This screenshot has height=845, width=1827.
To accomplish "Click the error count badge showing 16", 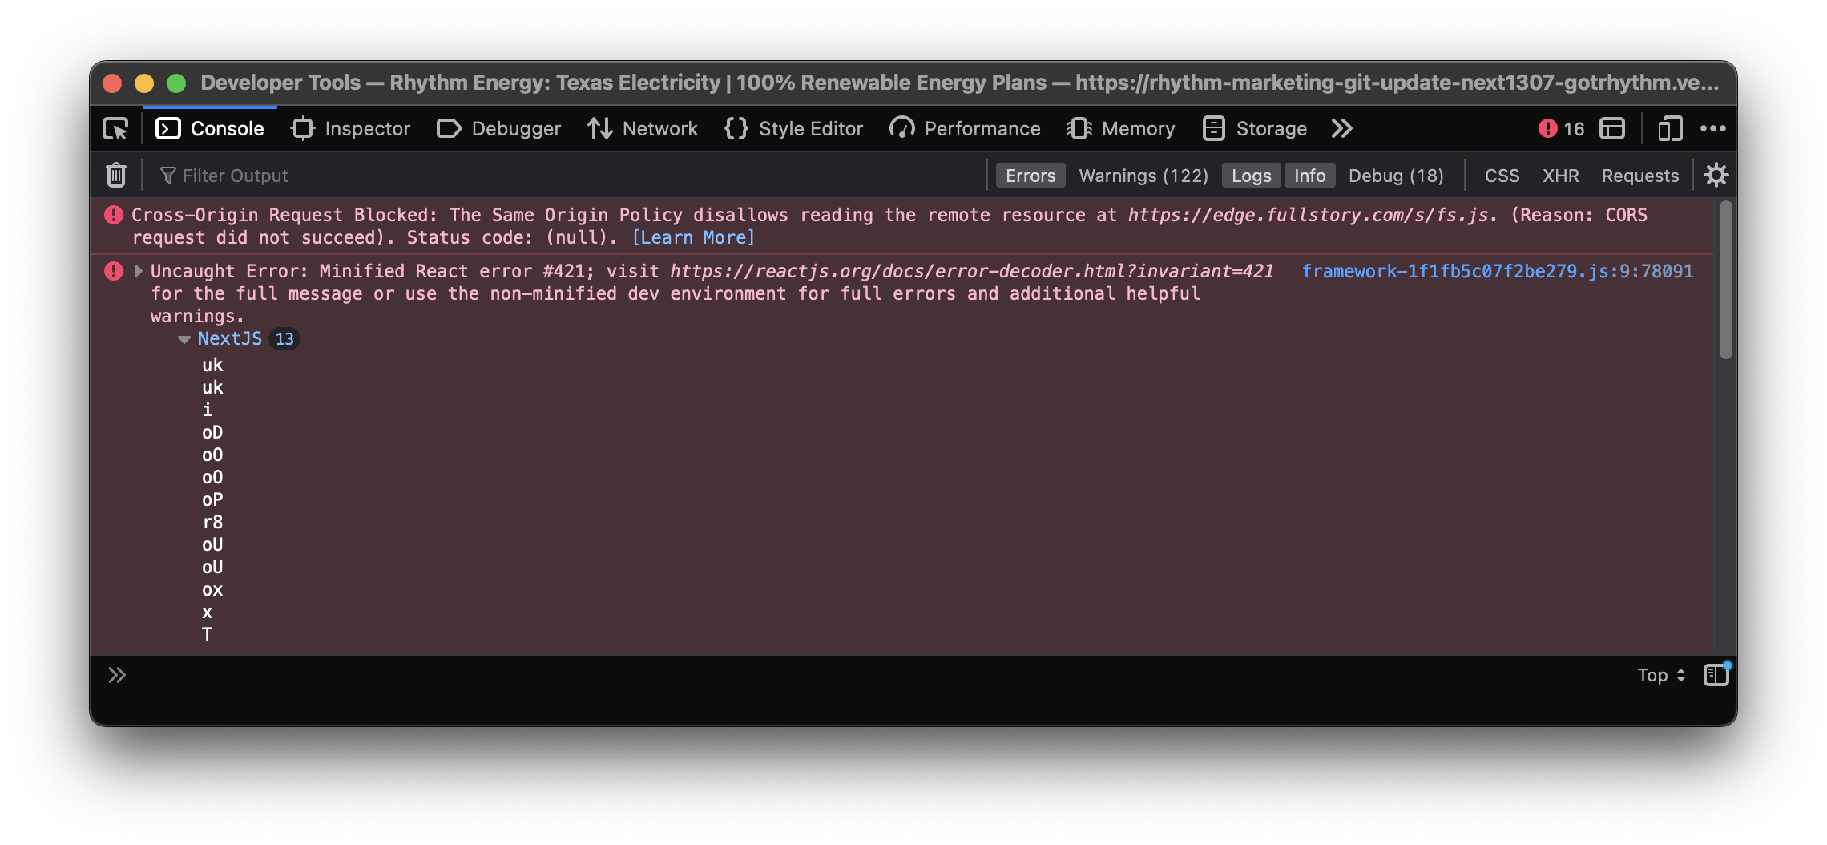I will tap(1561, 128).
